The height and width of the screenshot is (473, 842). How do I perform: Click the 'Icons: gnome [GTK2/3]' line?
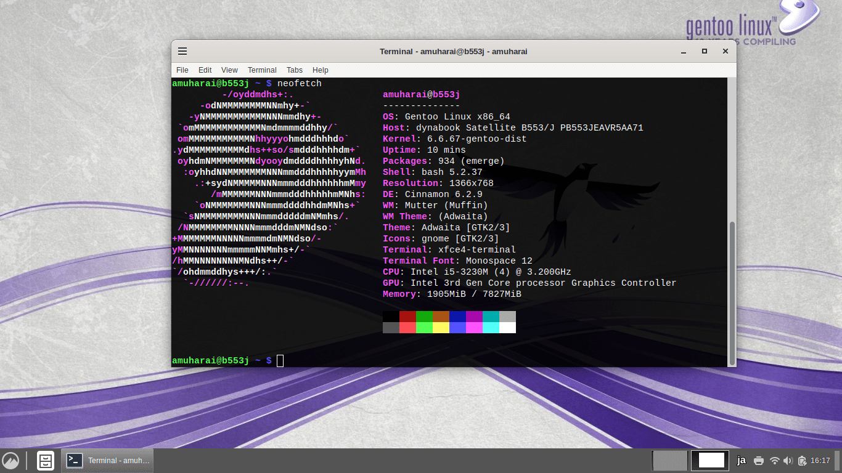pyautogui.click(x=441, y=238)
